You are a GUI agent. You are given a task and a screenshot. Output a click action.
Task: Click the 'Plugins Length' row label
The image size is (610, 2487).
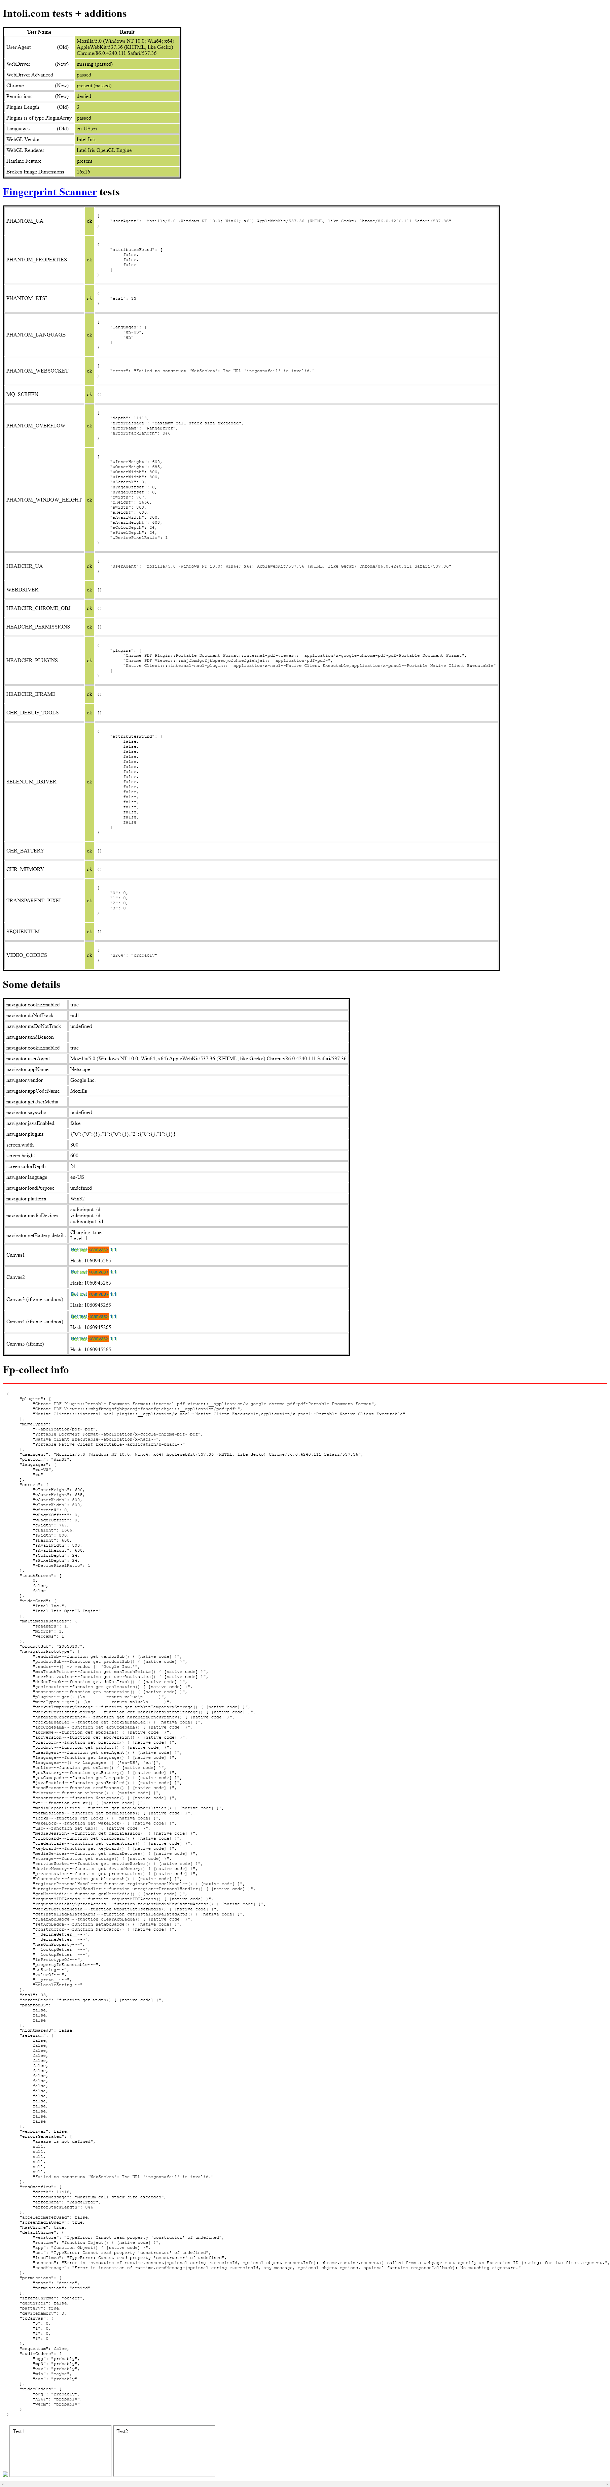point(23,107)
